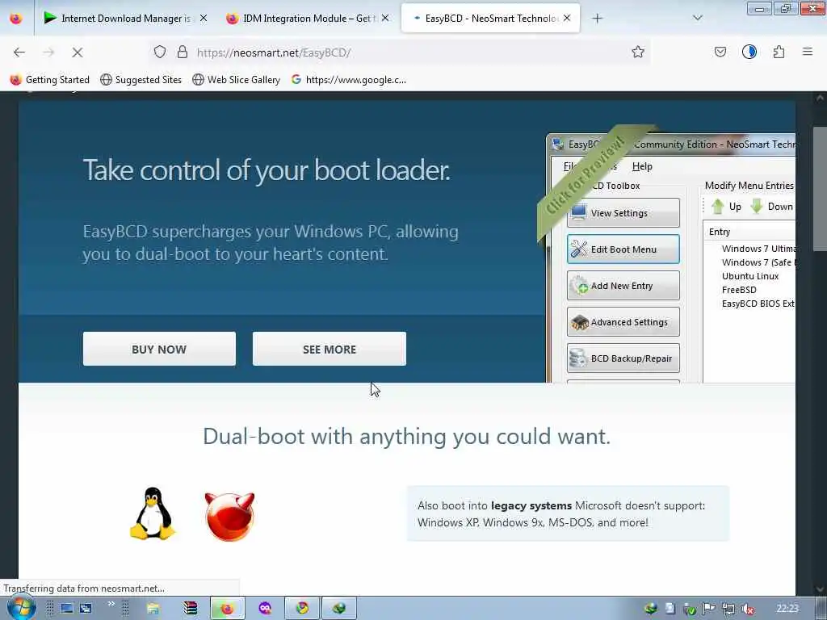Screen dimensions: 827x620
Task: Click the Firefox view icon in tab bar
Action: pyautogui.click(x=16, y=19)
